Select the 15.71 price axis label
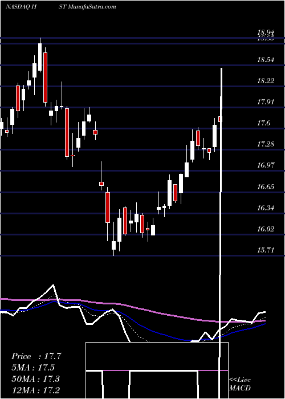Image resolution: width=285 pixels, height=399 pixels. 266,250
